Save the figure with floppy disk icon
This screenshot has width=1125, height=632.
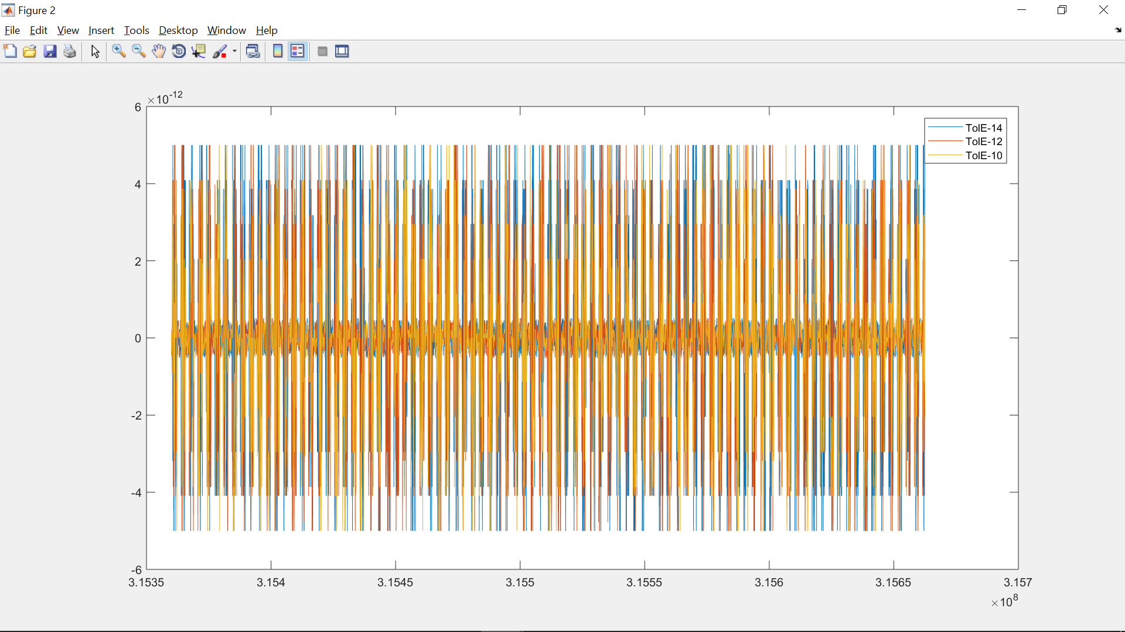pyautogui.click(x=50, y=51)
